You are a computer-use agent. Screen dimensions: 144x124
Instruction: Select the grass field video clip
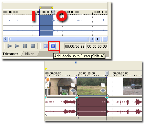(x=92, y=86)
